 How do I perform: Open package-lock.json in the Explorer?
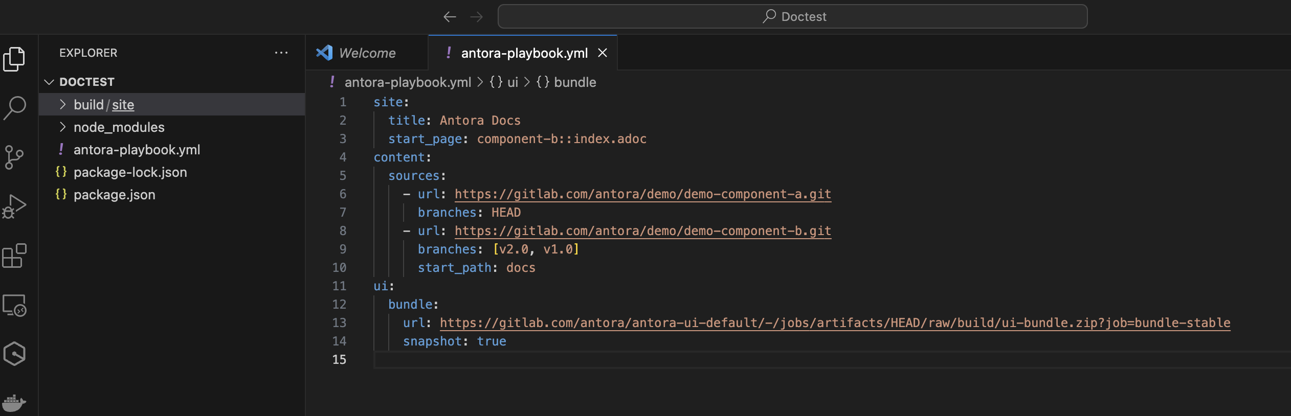(172, 172)
